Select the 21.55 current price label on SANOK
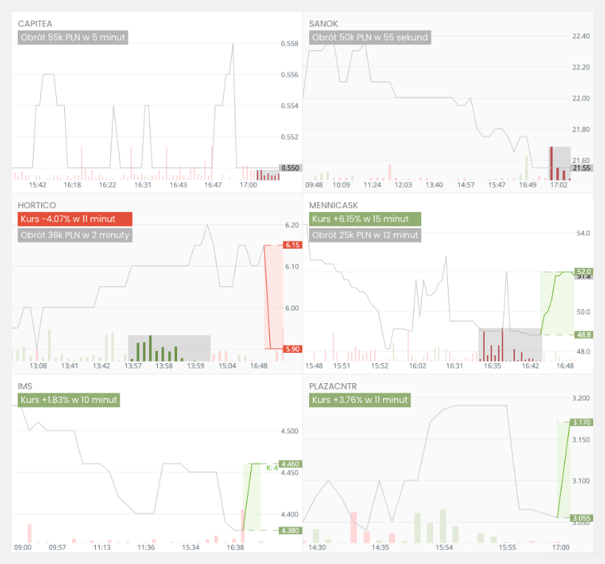Image resolution: width=605 pixels, height=564 pixels. tap(581, 168)
